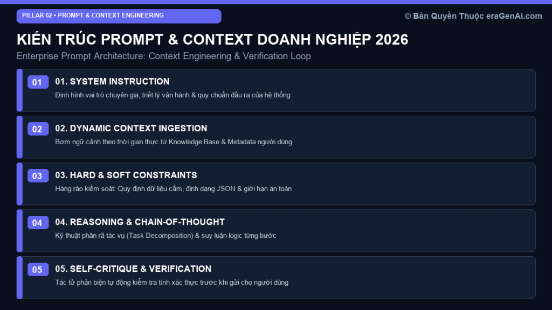
Task: Select the Reasoning & Chain-of-Thought heading
Action: [x=140, y=222]
